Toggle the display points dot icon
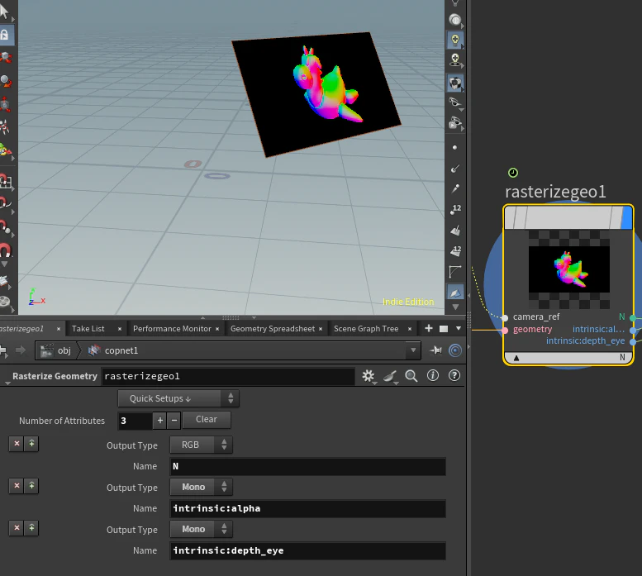Image resolution: width=642 pixels, height=576 pixels. click(x=454, y=147)
